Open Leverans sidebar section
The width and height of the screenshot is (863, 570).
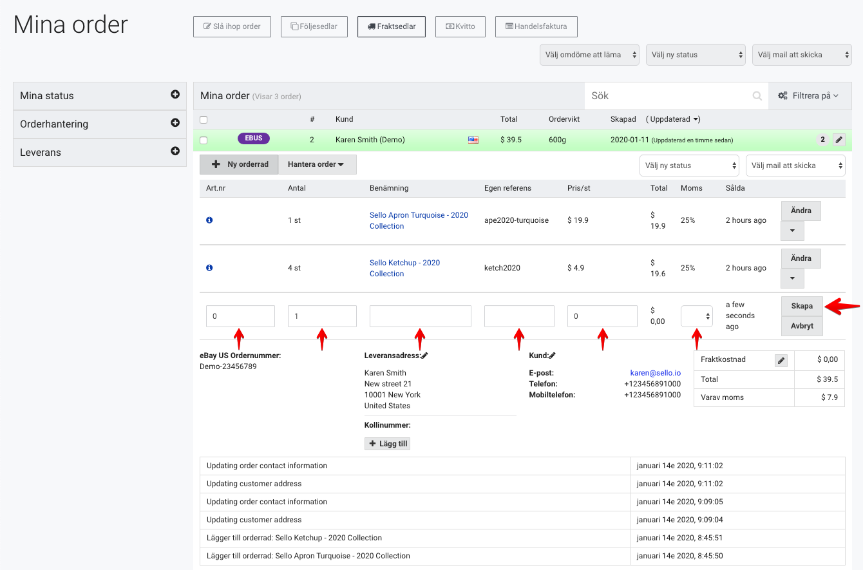point(100,152)
